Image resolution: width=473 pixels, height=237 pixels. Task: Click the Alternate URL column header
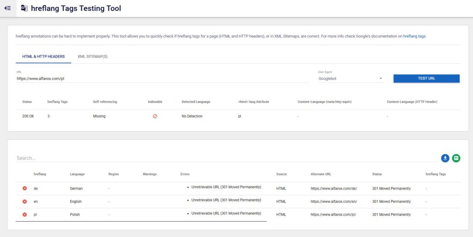(321, 174)
